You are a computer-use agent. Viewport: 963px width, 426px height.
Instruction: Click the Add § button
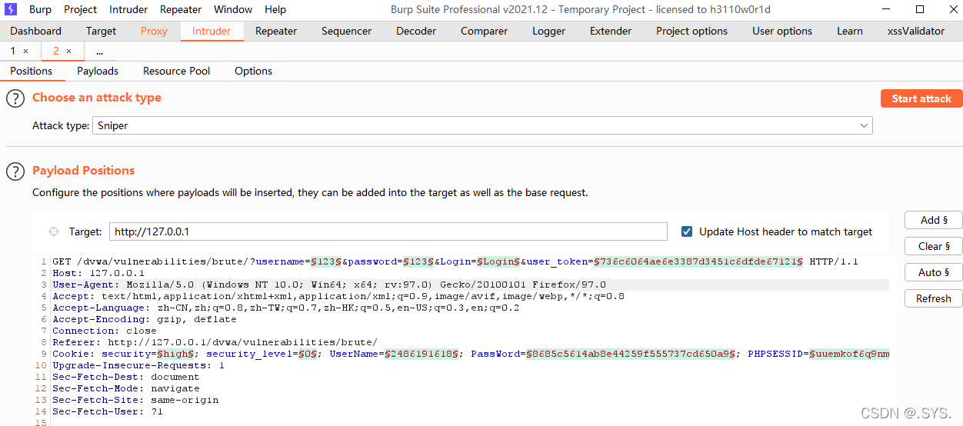coord(933,220)
